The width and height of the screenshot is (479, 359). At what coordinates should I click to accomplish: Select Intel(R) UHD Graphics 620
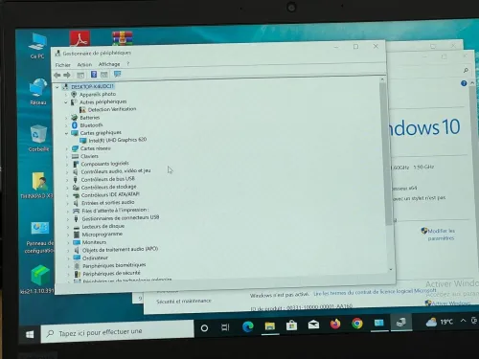[118, 140]
